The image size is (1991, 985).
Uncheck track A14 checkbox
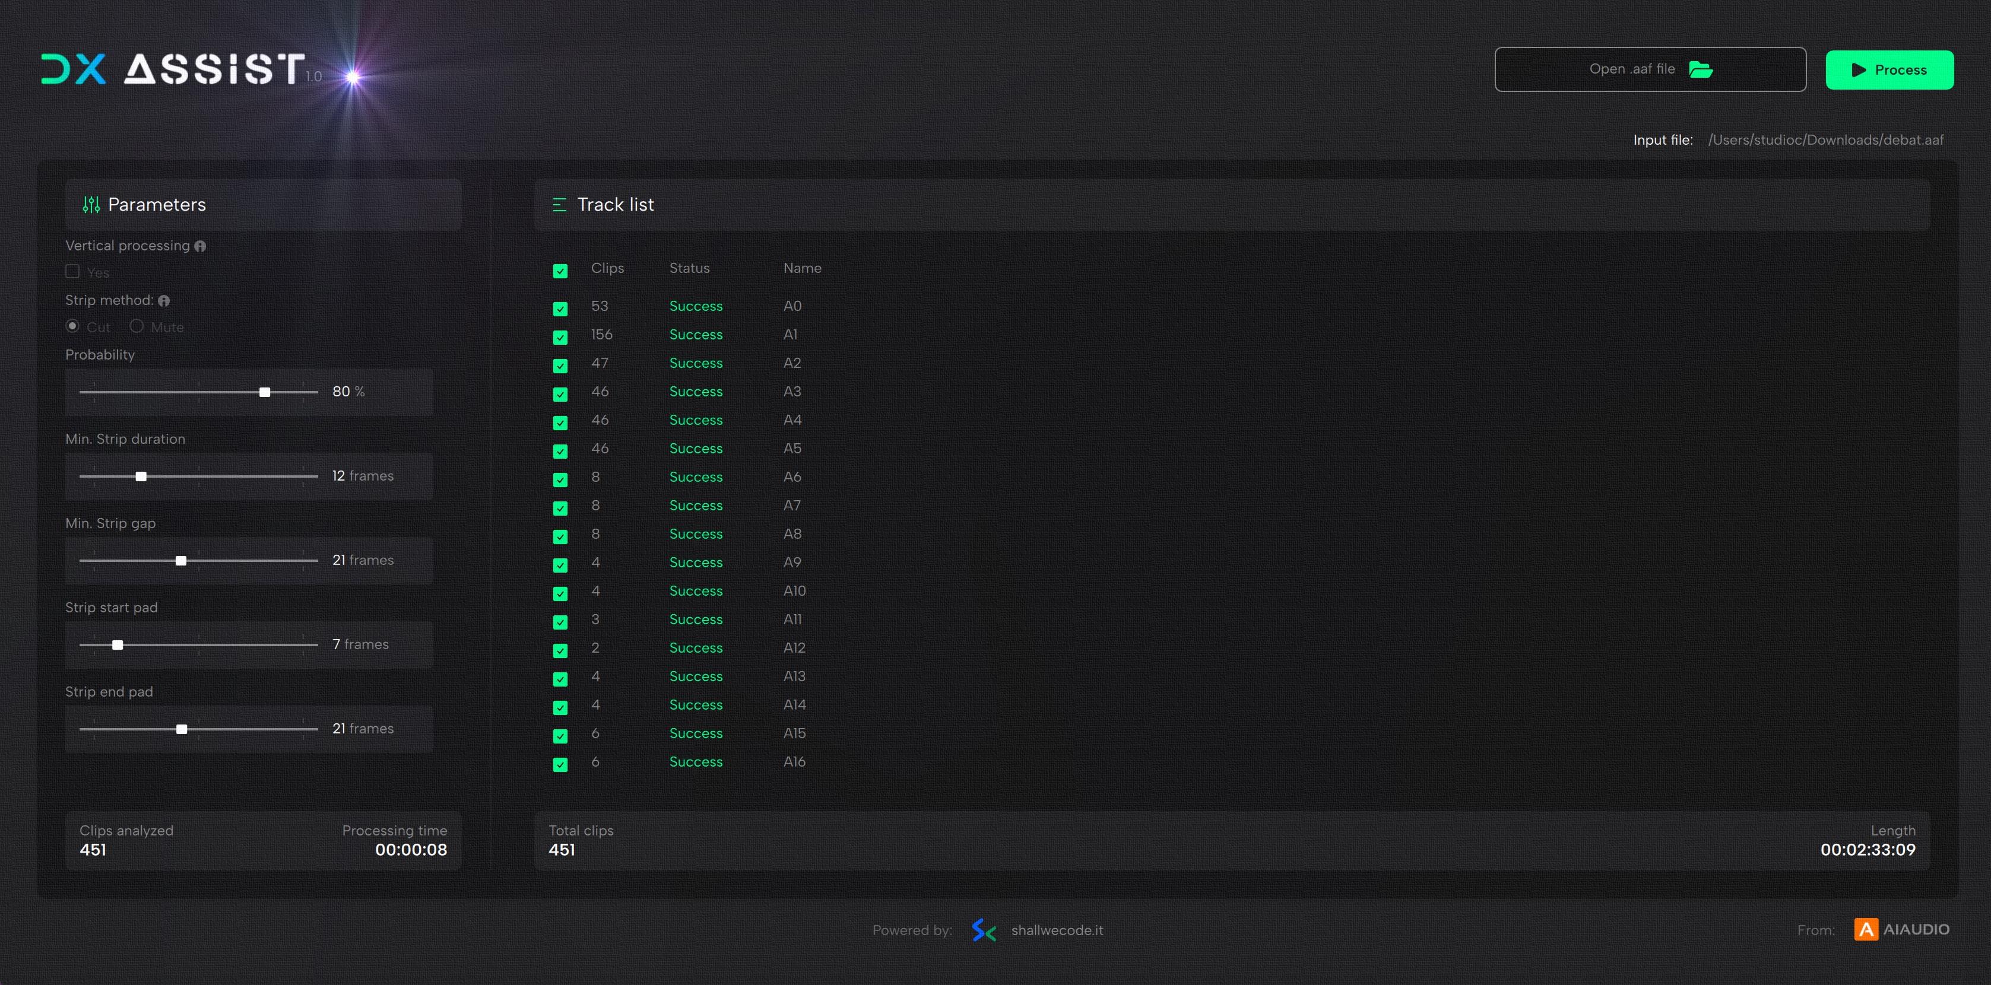[x=560, y=708]
